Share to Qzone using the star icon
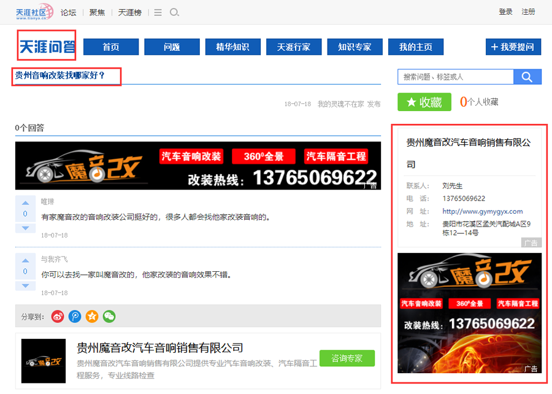Image resolution: width=552 pixels, height=394 pixels. pos(92,317)
